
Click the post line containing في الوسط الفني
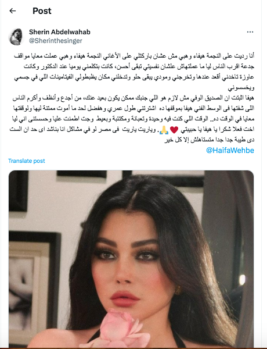point(133,108)
